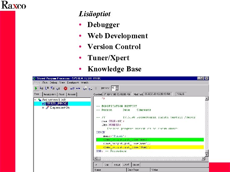The height and width of the screenshot is (172, 230).
Task: Click the horizontal scrollbar thumb
Action: pyautogui.click(x=99, y=158)
